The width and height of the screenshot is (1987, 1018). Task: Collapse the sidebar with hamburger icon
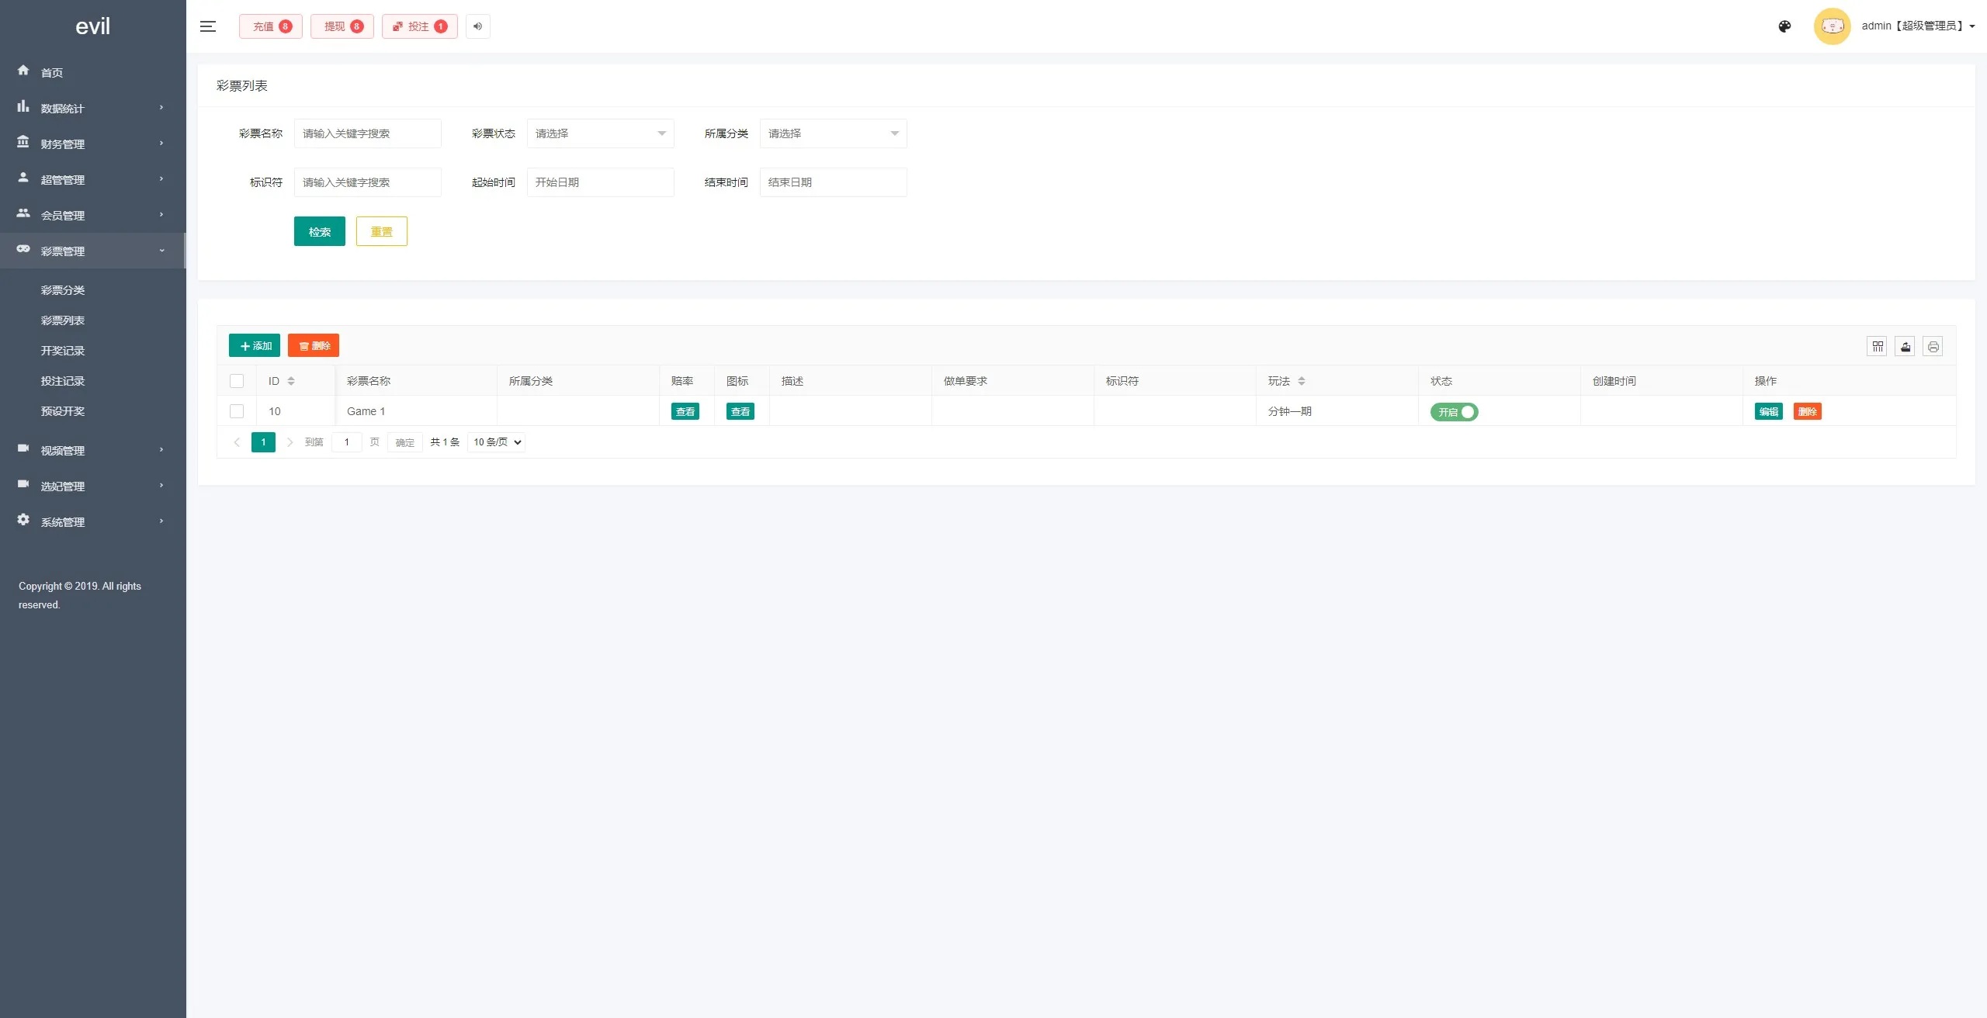[x=207, y=26]
